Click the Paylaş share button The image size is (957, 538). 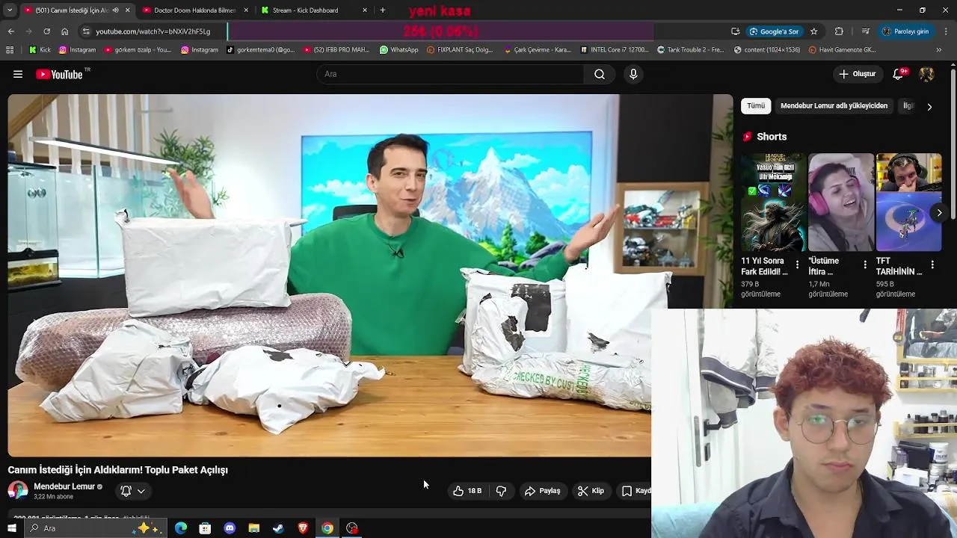tap(542, 491)
